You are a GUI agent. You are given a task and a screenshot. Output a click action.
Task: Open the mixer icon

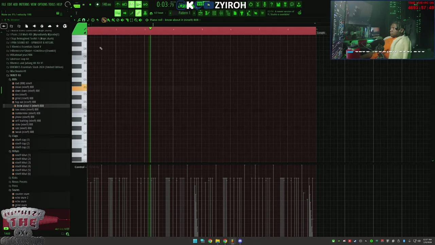221,13
